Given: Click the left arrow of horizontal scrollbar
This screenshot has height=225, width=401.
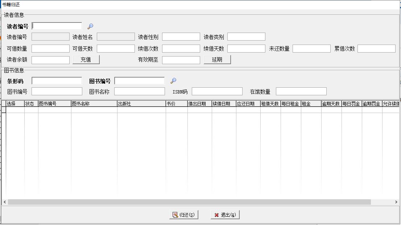Looking at the screenshot, I should coord(5,202).
